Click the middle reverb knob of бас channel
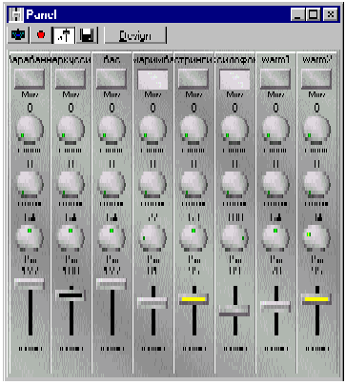The width and height of the screenshot is (346, 385). pyautogui.click(x=112, y=184)
